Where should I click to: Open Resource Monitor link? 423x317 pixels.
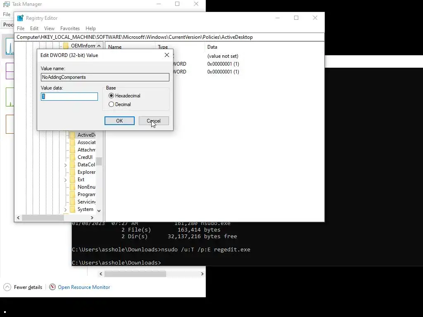pos(84,287)
